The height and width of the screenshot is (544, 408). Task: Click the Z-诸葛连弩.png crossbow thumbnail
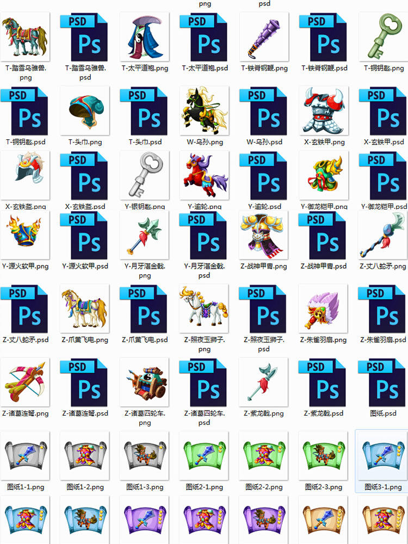[25, 382]
